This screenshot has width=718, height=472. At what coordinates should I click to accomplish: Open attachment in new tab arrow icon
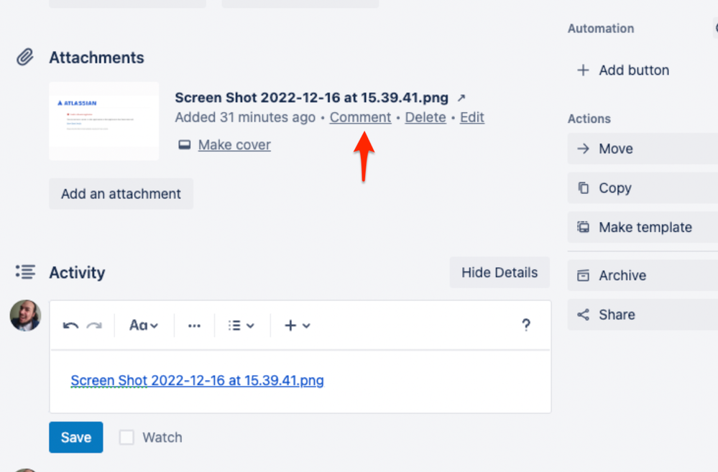(x=461, y=98)
